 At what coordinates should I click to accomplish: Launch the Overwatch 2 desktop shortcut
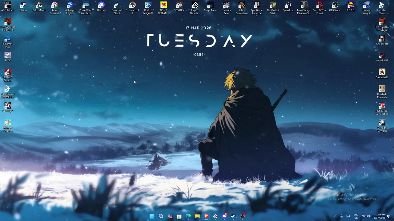132,8
